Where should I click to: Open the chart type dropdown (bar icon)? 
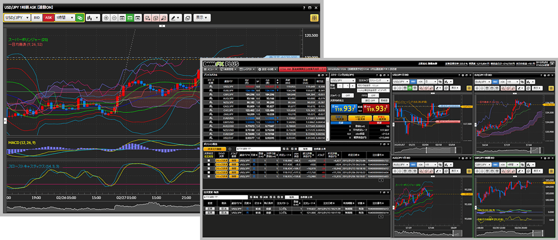point(92,18)
